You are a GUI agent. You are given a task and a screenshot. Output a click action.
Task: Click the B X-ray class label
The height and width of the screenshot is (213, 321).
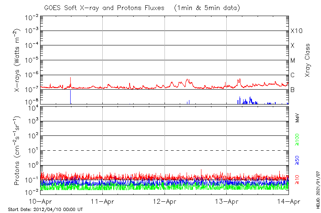pyautogui.click(x=293, y=90)
